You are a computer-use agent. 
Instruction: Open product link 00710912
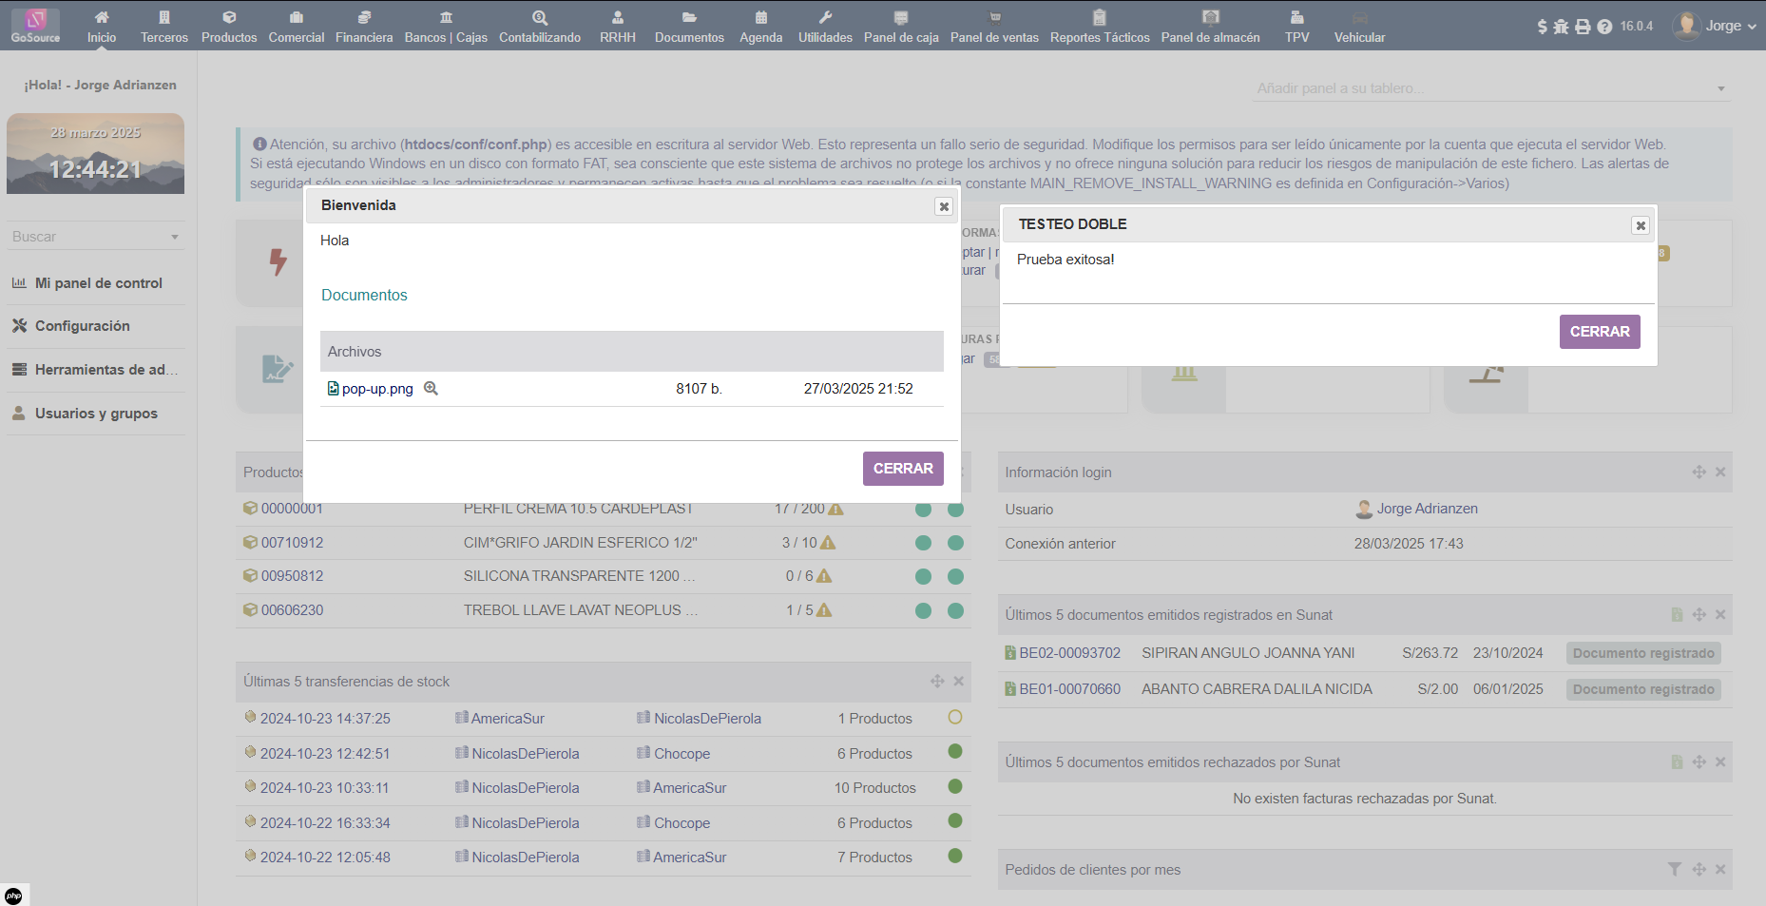pyautogui.click(x=292, y=543)
